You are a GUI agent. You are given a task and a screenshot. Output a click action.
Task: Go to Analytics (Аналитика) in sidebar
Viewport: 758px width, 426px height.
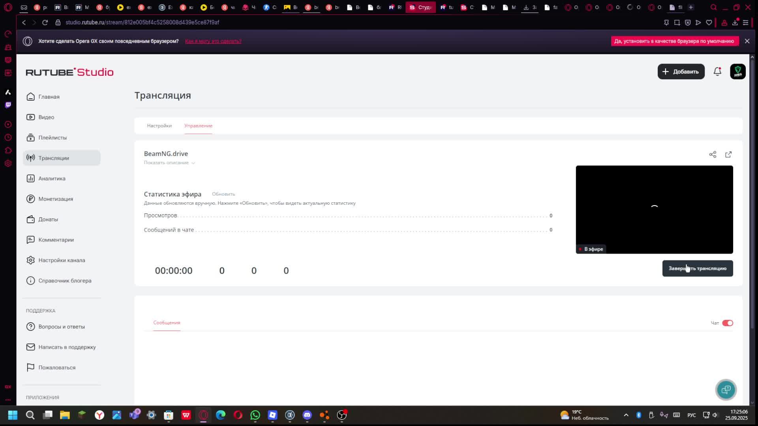point(52,179)
